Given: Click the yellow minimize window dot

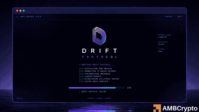Looking at the screenshot, I should [x=21, y=11].
